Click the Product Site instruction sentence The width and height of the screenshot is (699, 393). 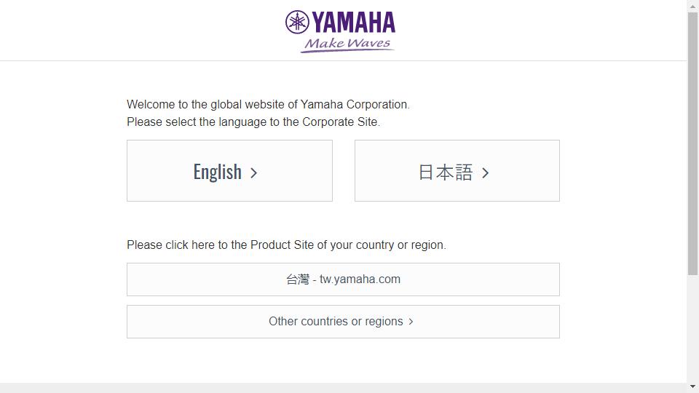tap(286, 245)
